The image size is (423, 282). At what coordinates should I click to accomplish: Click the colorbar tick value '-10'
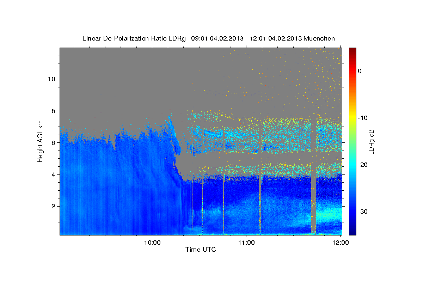(x=363, y=118)
